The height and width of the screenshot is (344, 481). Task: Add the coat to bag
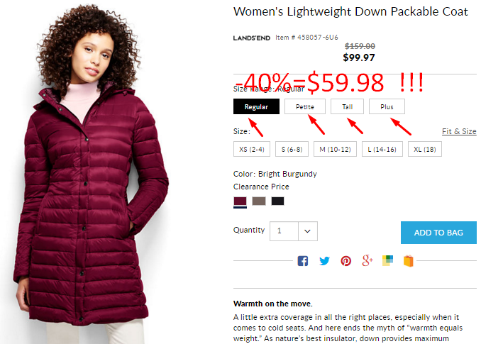438,233
